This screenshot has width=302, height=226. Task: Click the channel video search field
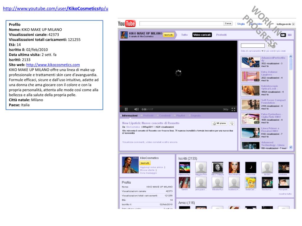click(x=253, y=46)
